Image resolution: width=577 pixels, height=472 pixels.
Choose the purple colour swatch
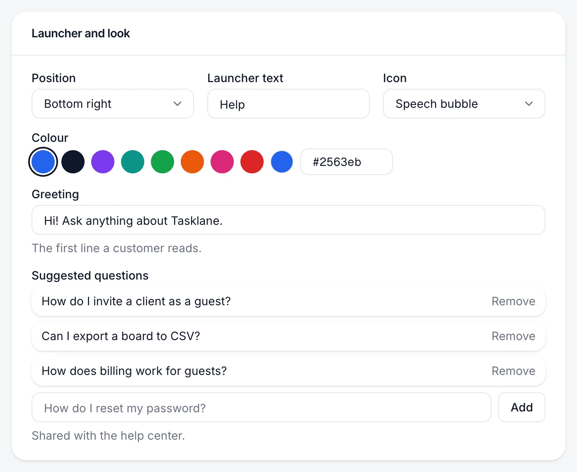(x=103, y=162)
